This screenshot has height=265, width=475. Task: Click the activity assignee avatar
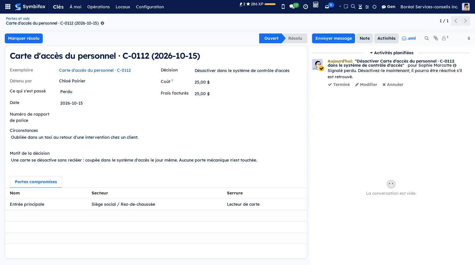coord(318,65)
